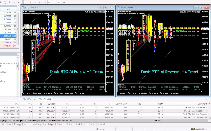Select the text label tool marked T
Viewport: 211px width, 131px height.
click(14, 2)
